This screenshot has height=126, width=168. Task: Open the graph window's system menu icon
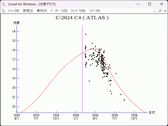4,11
